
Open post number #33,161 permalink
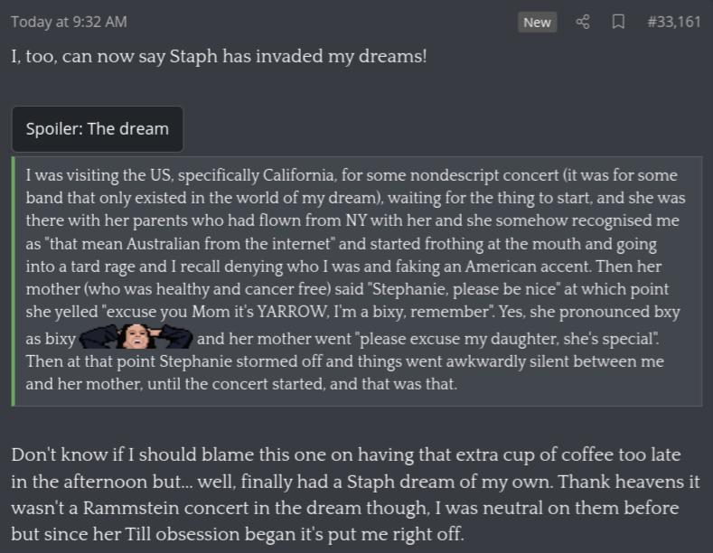[674, 21]
